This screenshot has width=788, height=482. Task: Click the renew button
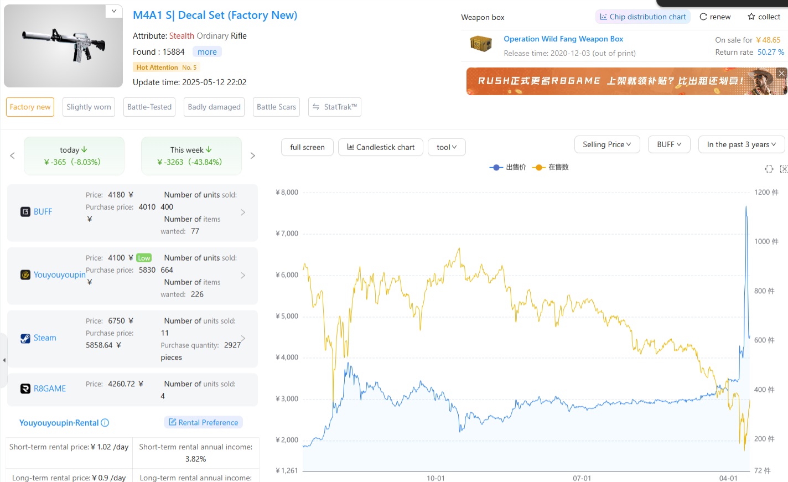pos(715,17)
